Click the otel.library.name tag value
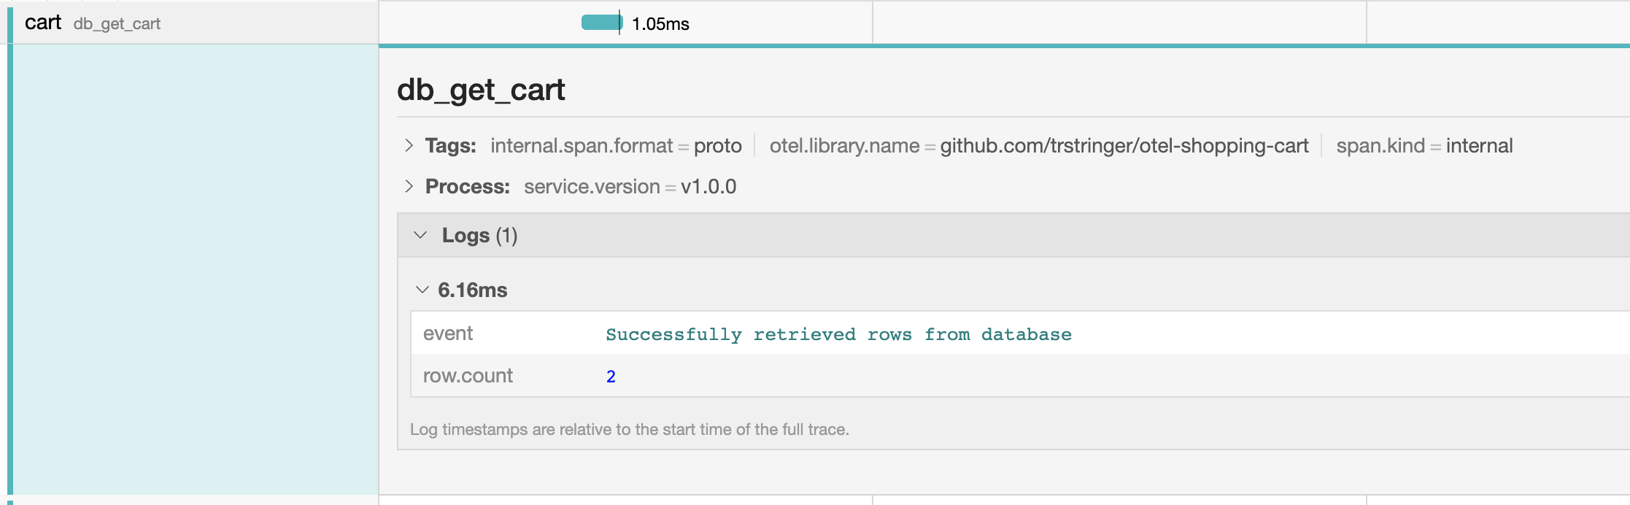 tap(1124, 146)
